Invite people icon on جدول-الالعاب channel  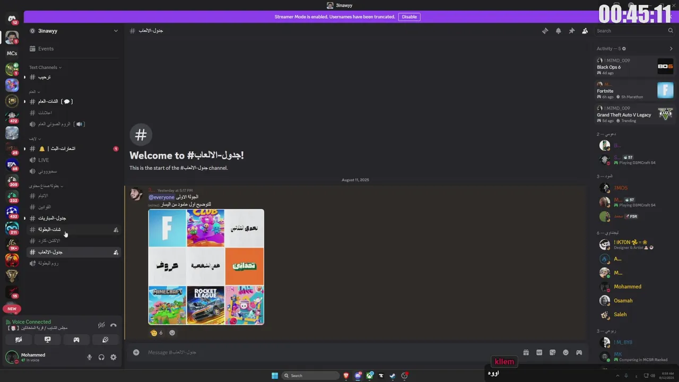[x=116, y=253]
